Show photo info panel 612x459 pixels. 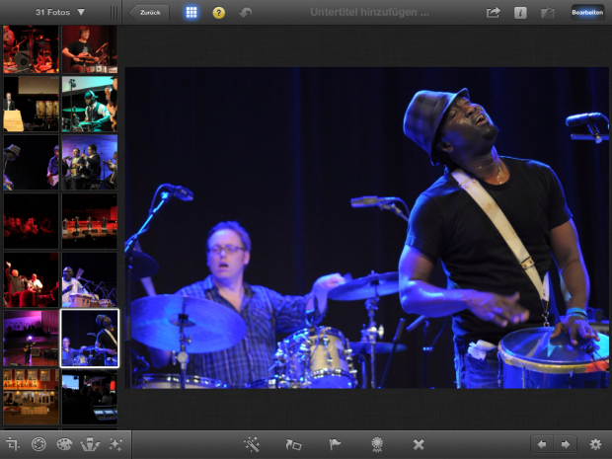tap(520, 13)
